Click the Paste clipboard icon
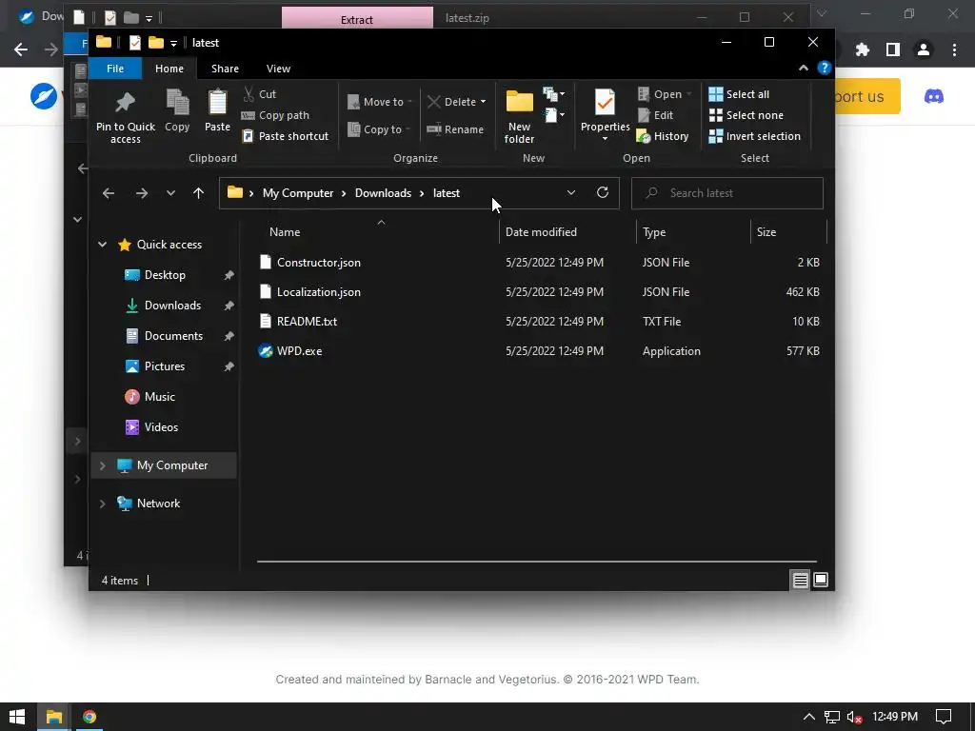The image size is (975, 731). (x=218, y=110)
